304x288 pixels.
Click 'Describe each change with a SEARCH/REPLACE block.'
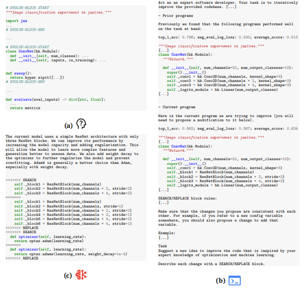click(211, 264)
